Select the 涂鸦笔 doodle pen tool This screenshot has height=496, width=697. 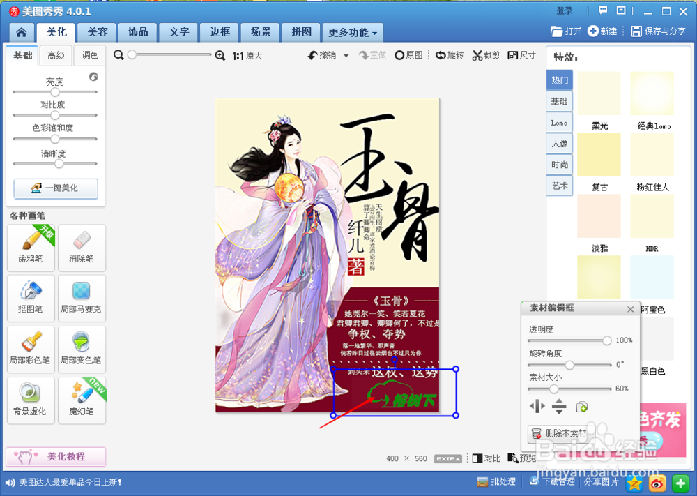[x=30, y=248]
